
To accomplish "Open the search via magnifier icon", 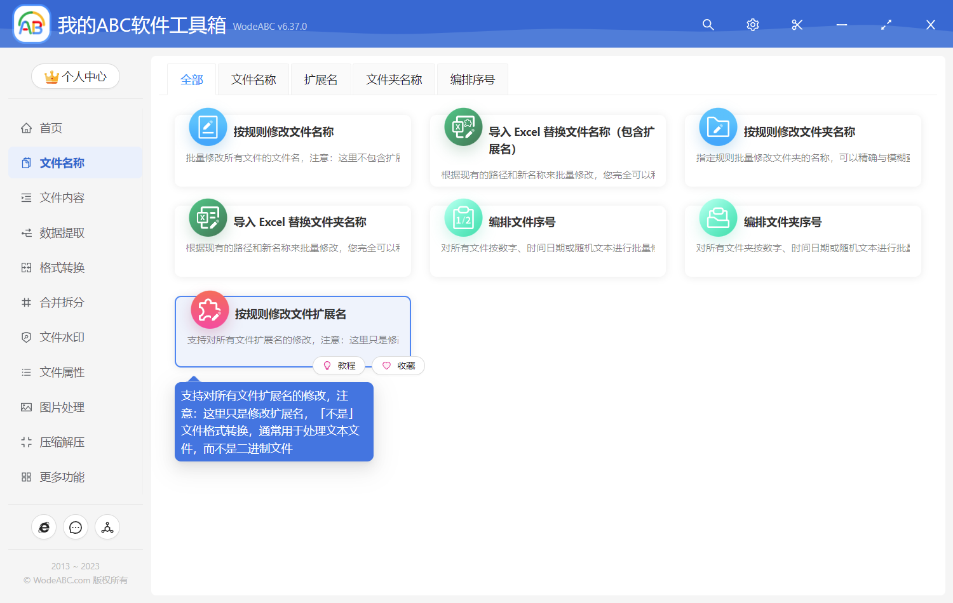I will click(708, 25).
